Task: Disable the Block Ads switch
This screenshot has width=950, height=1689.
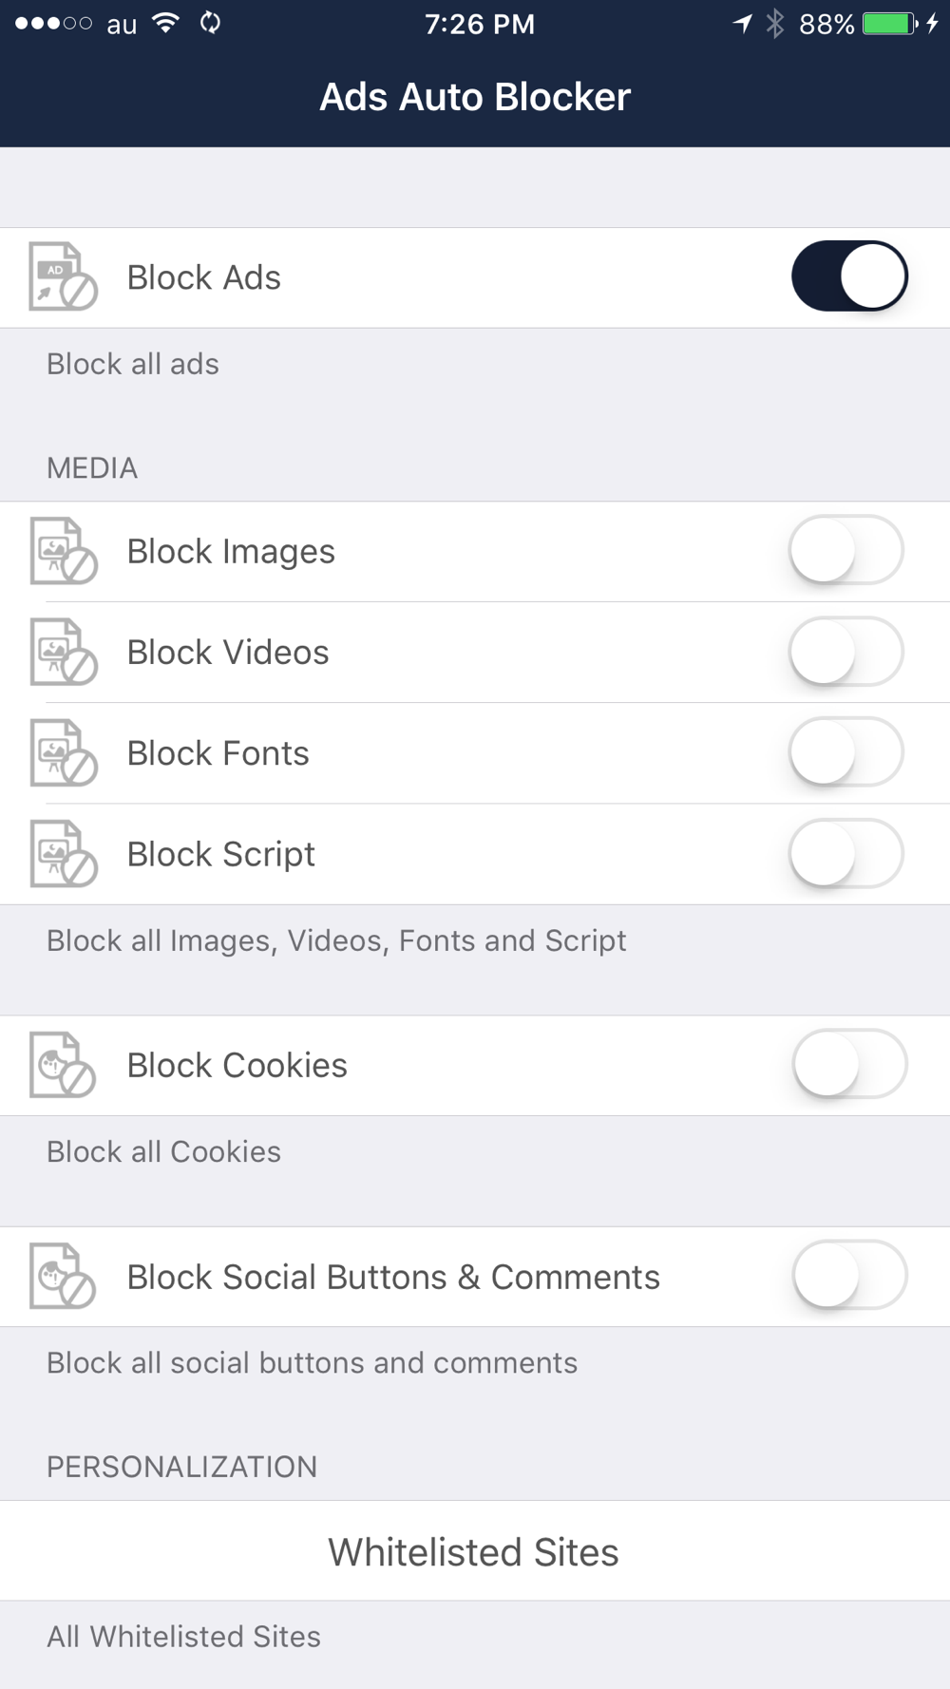Action: click(849, 276)
